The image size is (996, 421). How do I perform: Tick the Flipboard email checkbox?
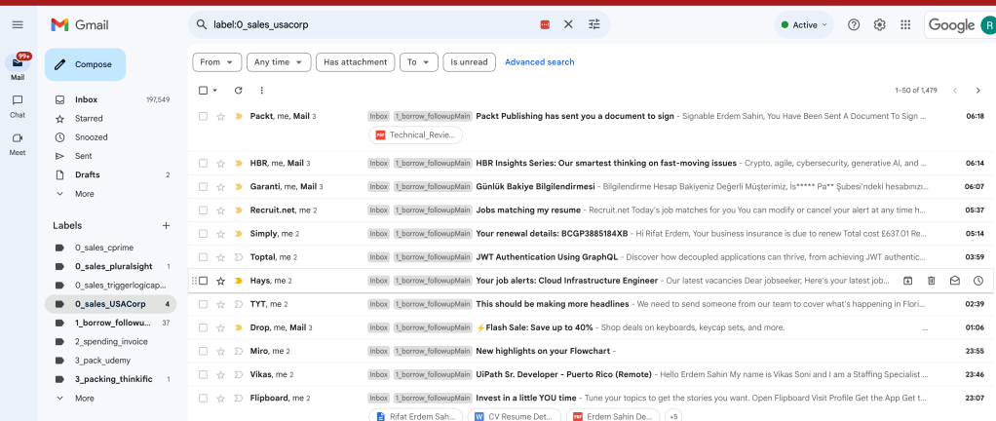pyautogui.click(x=204, y=399)
